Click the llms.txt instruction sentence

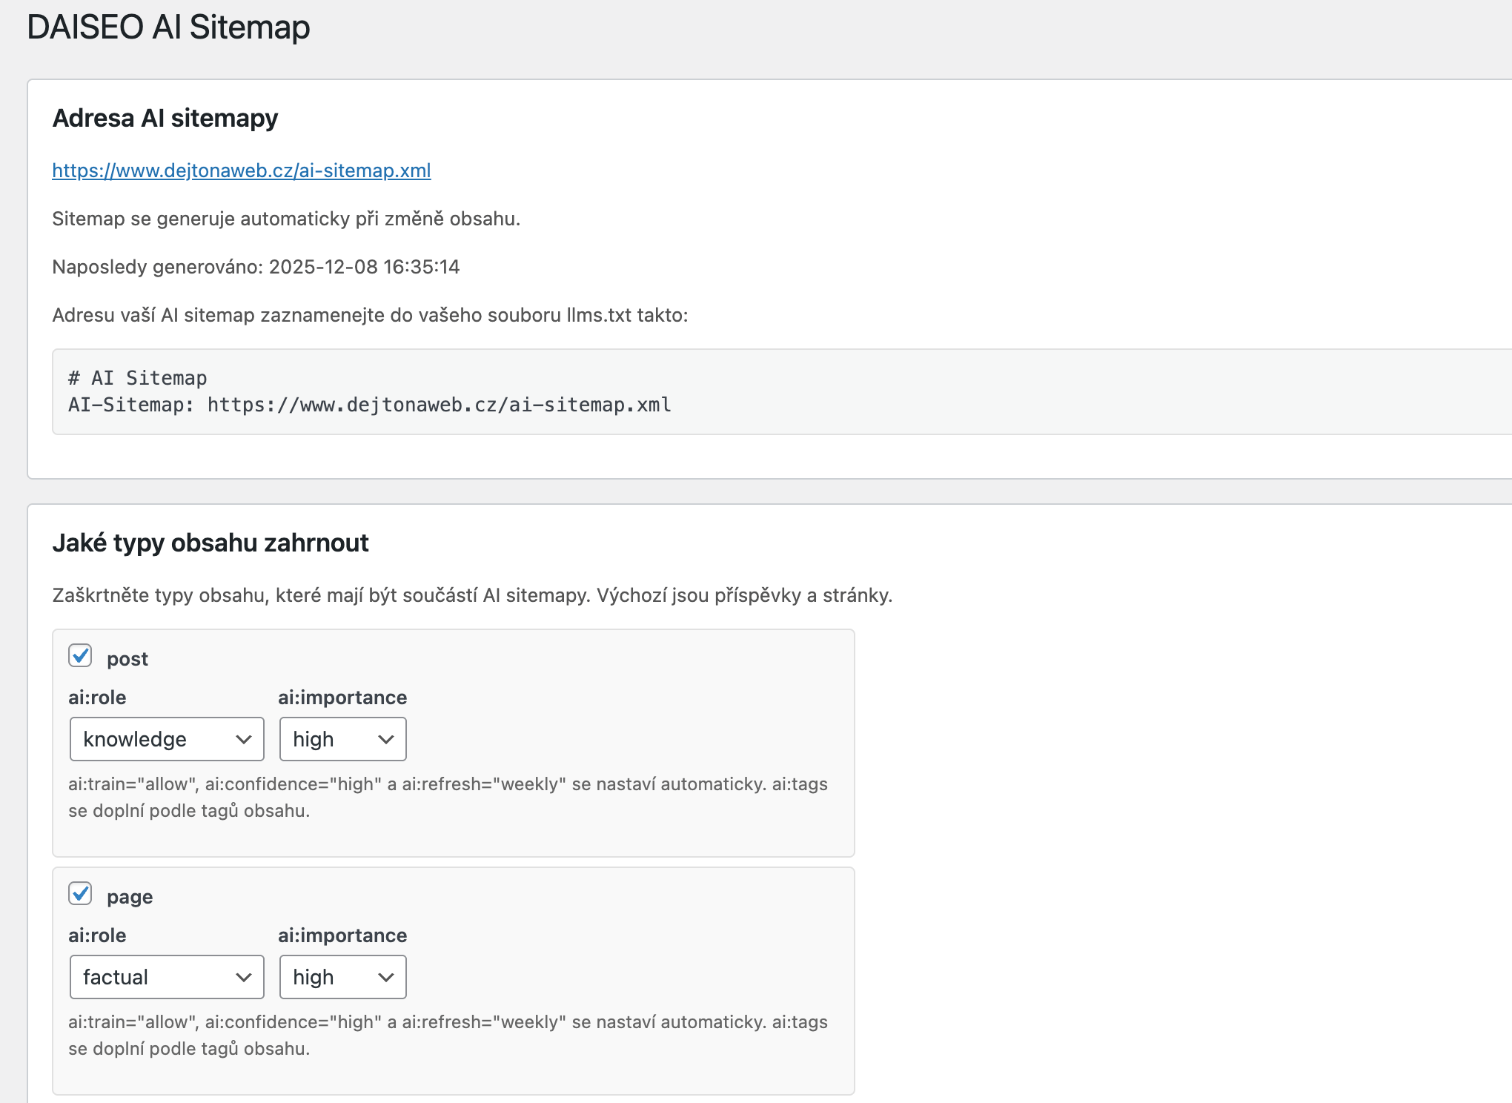370,315
